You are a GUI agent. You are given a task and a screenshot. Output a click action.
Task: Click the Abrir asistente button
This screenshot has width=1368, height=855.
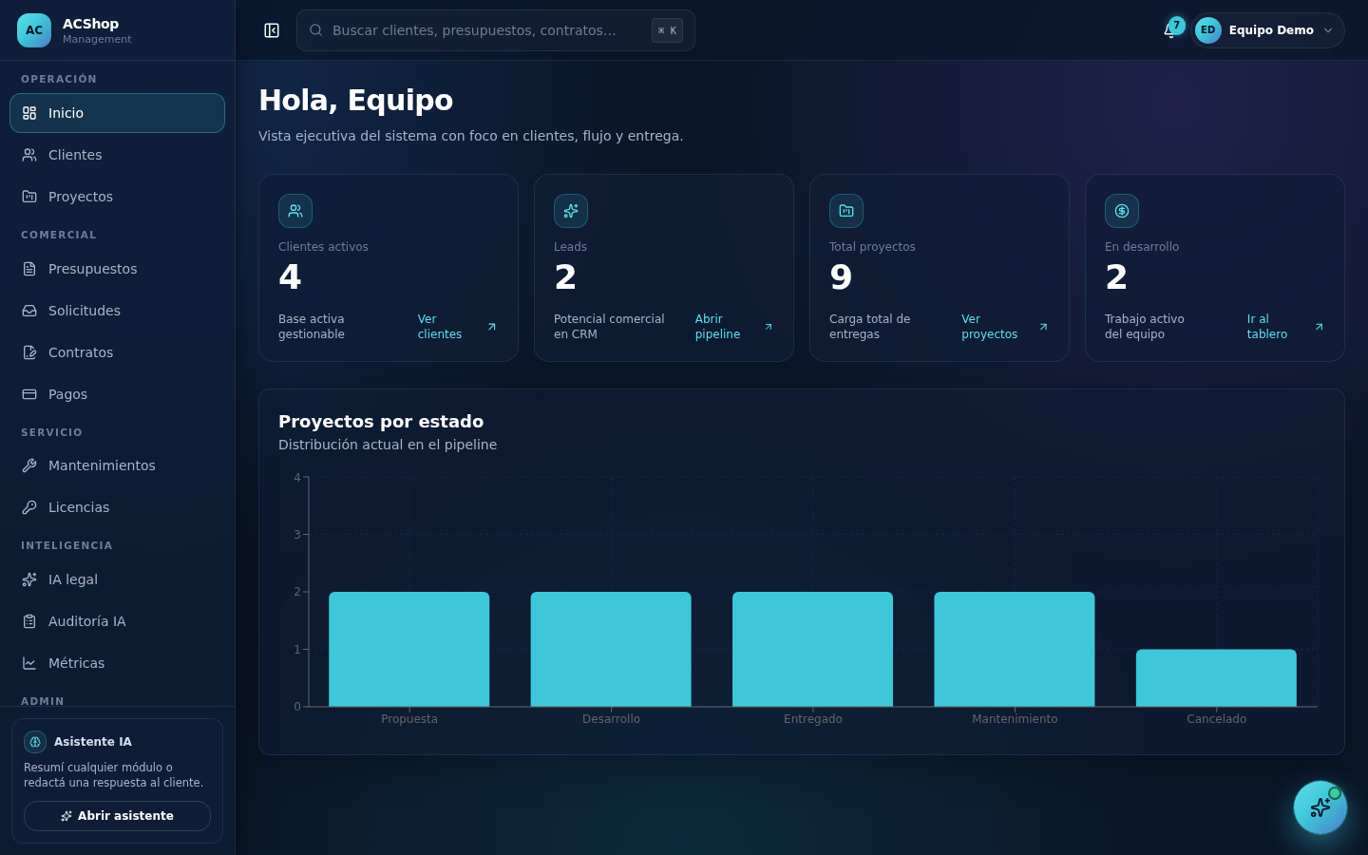117,816
